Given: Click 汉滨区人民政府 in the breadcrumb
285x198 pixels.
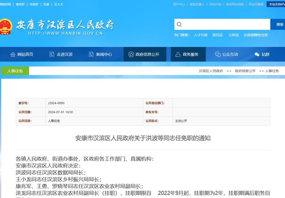Looking at the screenshot, I should tap(211, 71).
